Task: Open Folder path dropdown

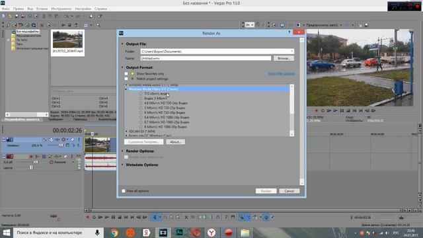Action: pos(291,52)
